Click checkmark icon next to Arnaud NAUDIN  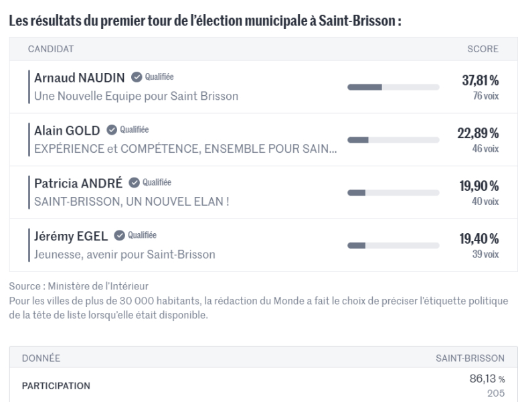click(135, 77)
